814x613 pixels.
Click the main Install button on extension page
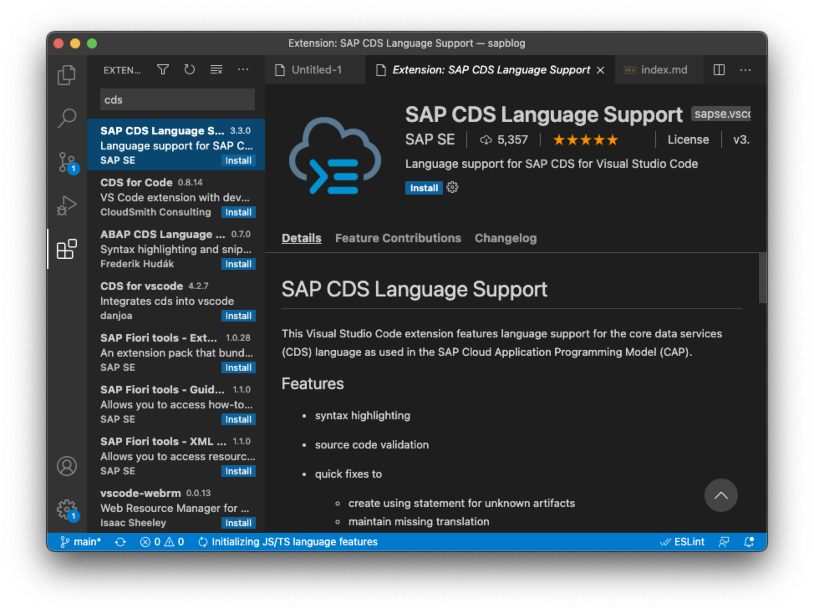pyautogui.click(x=424, y=188)
